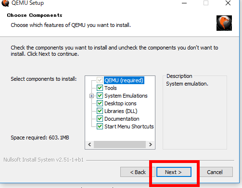
Task: Disable the Documentation component checkbox
Action: (x=100, y=119)
